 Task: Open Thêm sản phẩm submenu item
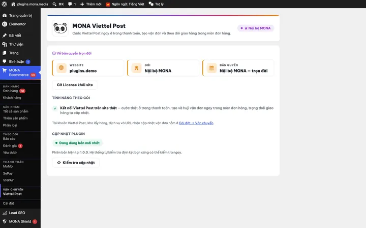[15, 118]
